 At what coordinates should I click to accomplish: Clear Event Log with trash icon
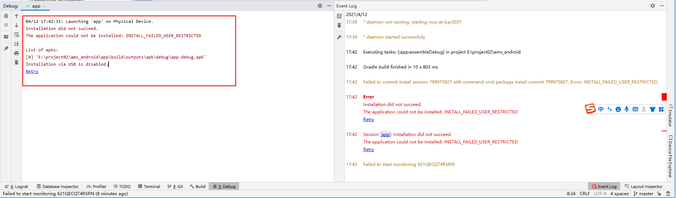tap(339, 25)
